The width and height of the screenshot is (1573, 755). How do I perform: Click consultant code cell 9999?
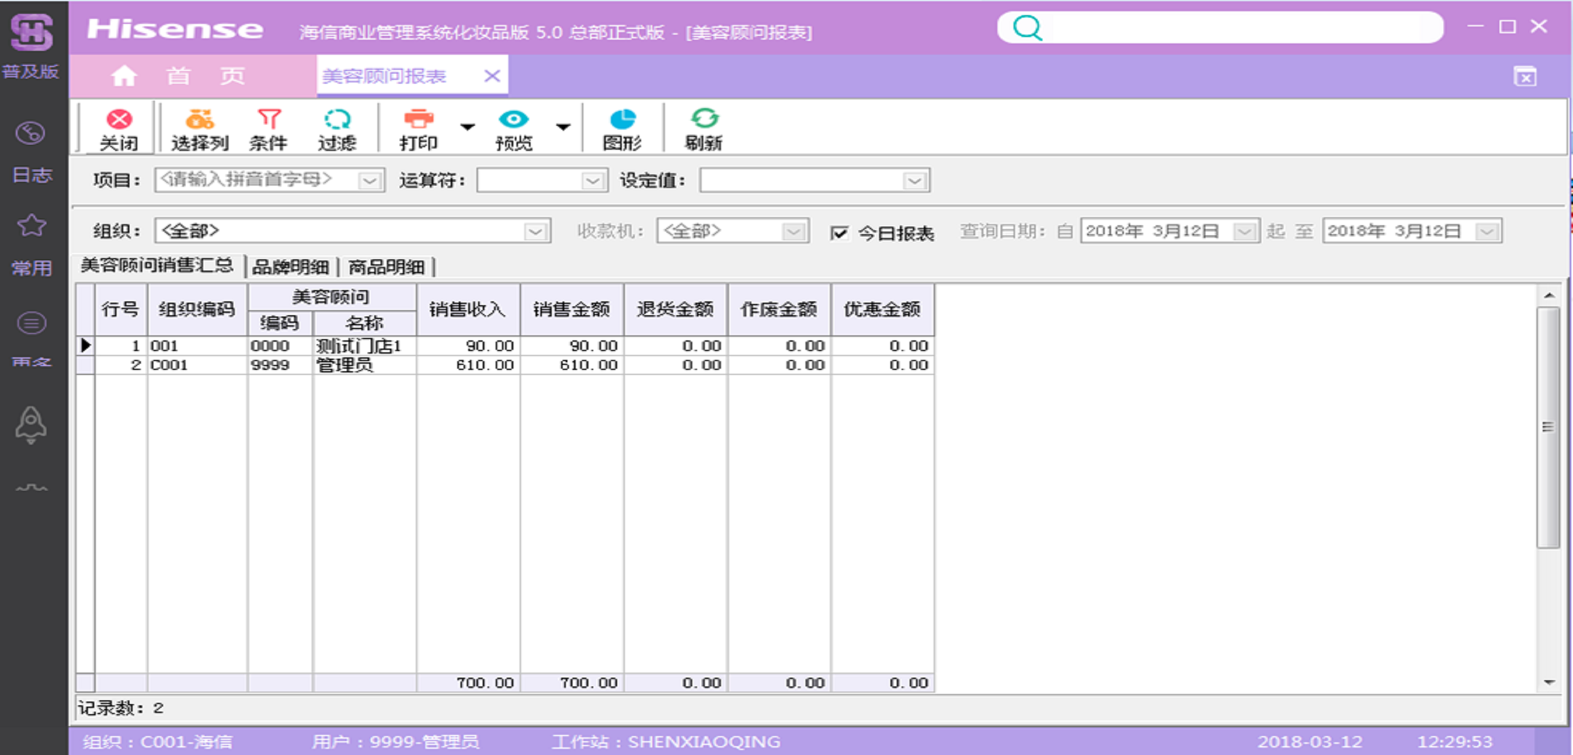pos(280,365)
